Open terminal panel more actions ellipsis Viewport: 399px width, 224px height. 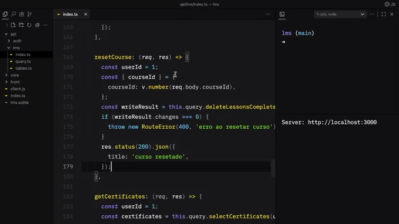click(x=372, y=14)
